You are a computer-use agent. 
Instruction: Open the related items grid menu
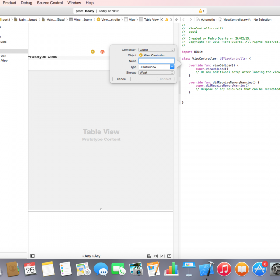176,20
